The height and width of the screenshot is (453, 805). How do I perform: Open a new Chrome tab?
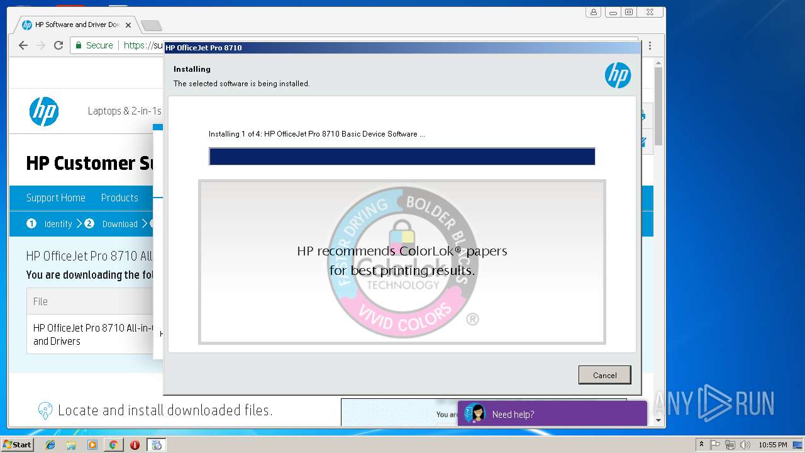click(152, 25)
